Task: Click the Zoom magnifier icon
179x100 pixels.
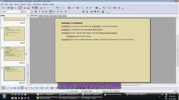Action: (90, 8)
